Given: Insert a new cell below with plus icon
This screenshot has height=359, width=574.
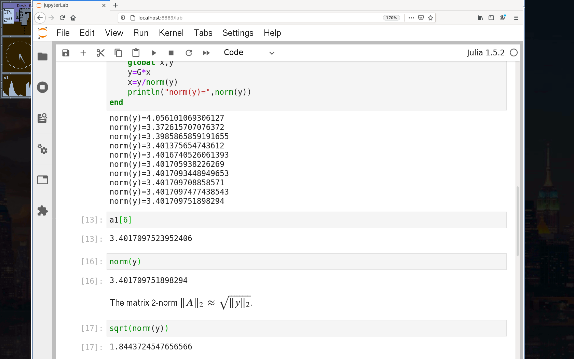Looking at the screenshot, I should (x=83, y=53).
